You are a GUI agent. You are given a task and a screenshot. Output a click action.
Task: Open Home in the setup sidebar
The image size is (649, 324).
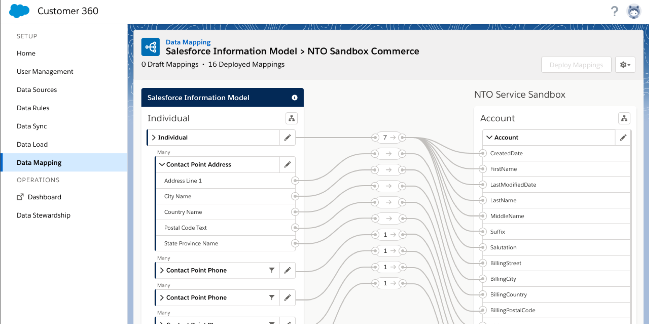[26, 53]
